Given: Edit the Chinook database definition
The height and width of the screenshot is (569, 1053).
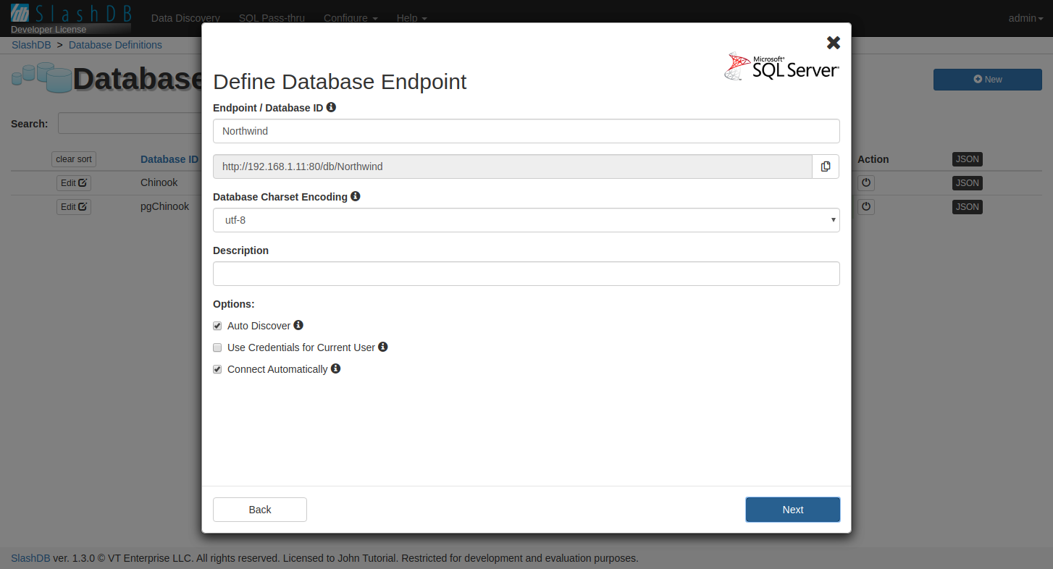Looking at the screenshot, I should point(74,183).
